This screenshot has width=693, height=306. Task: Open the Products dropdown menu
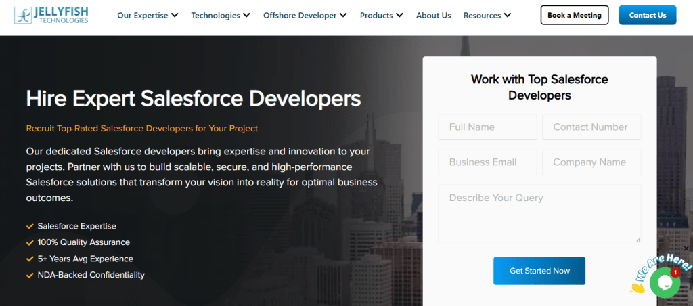point(381,15)
